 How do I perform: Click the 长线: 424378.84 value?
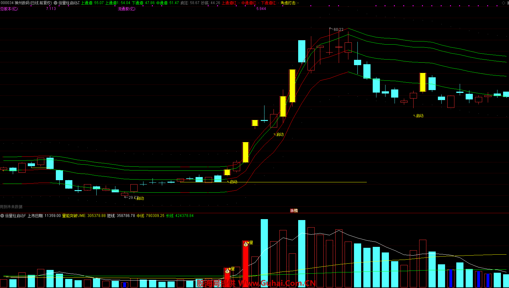(x=180, y=216)
